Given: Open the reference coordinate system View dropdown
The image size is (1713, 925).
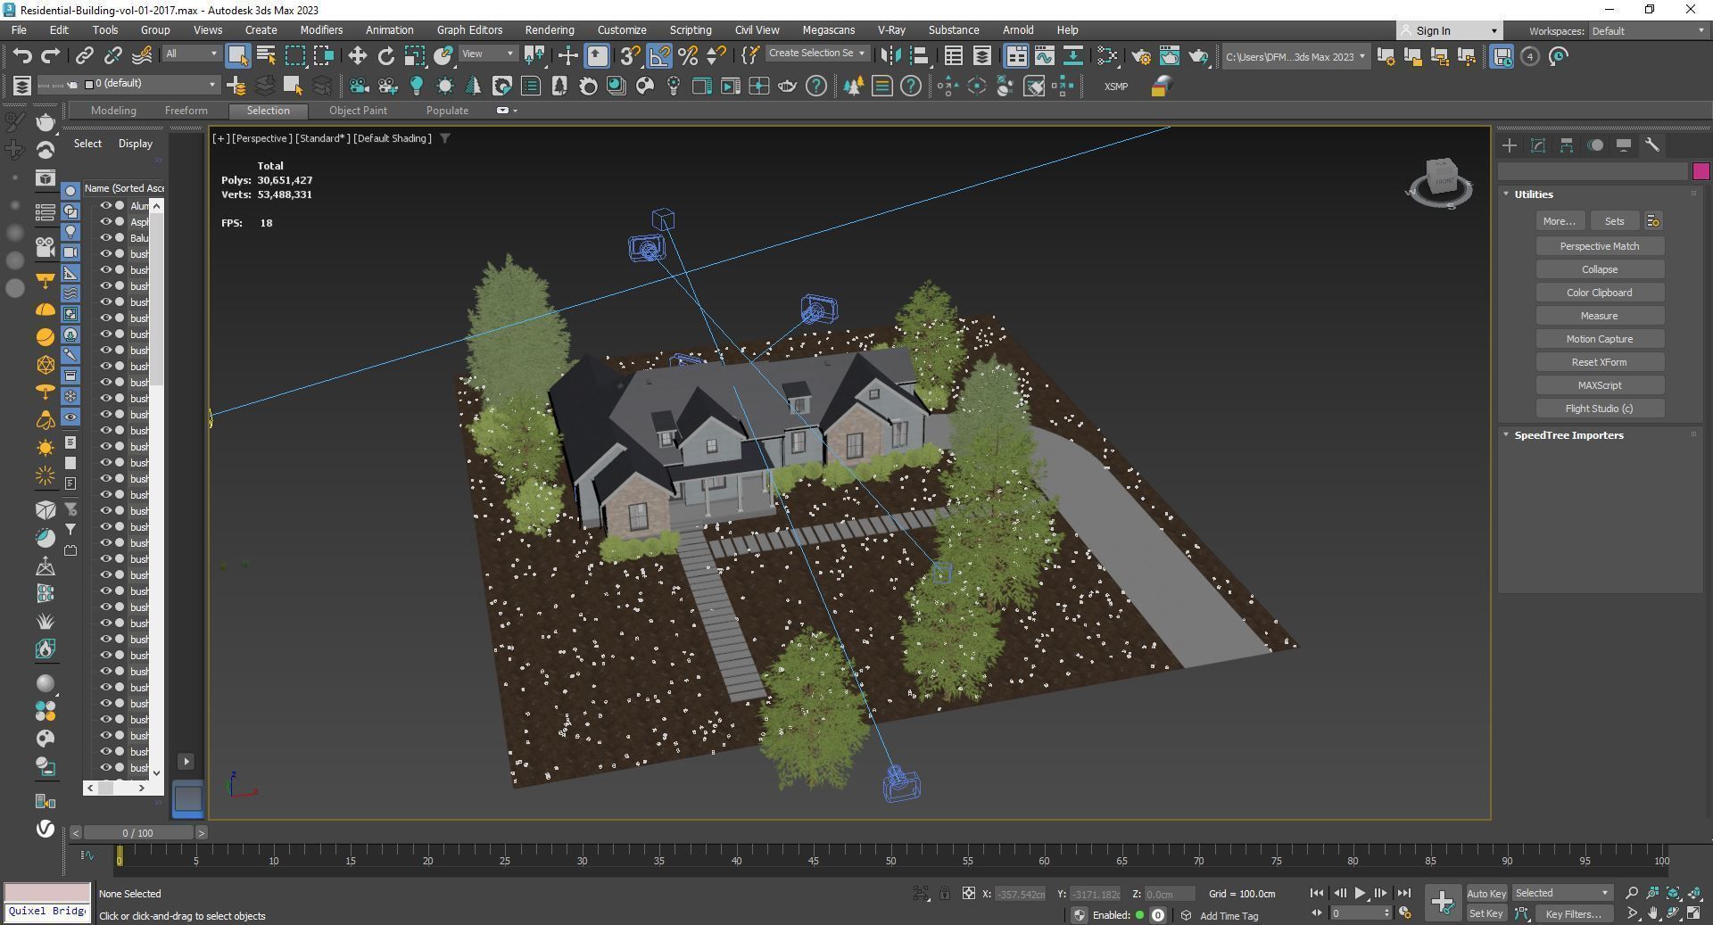Looking at the screenshot, I should 488,54.
